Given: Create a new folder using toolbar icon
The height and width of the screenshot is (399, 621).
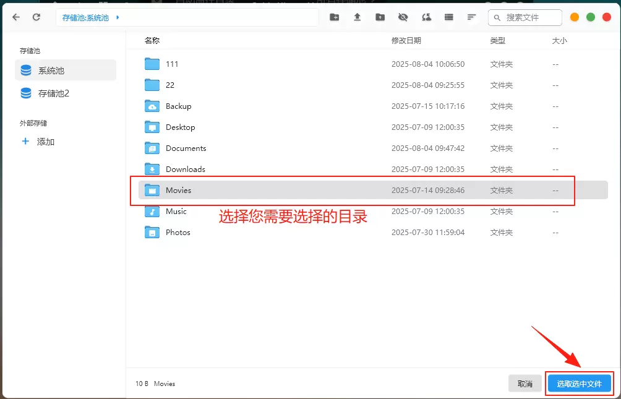Looking at the screenshot, I should click(335, 17).
